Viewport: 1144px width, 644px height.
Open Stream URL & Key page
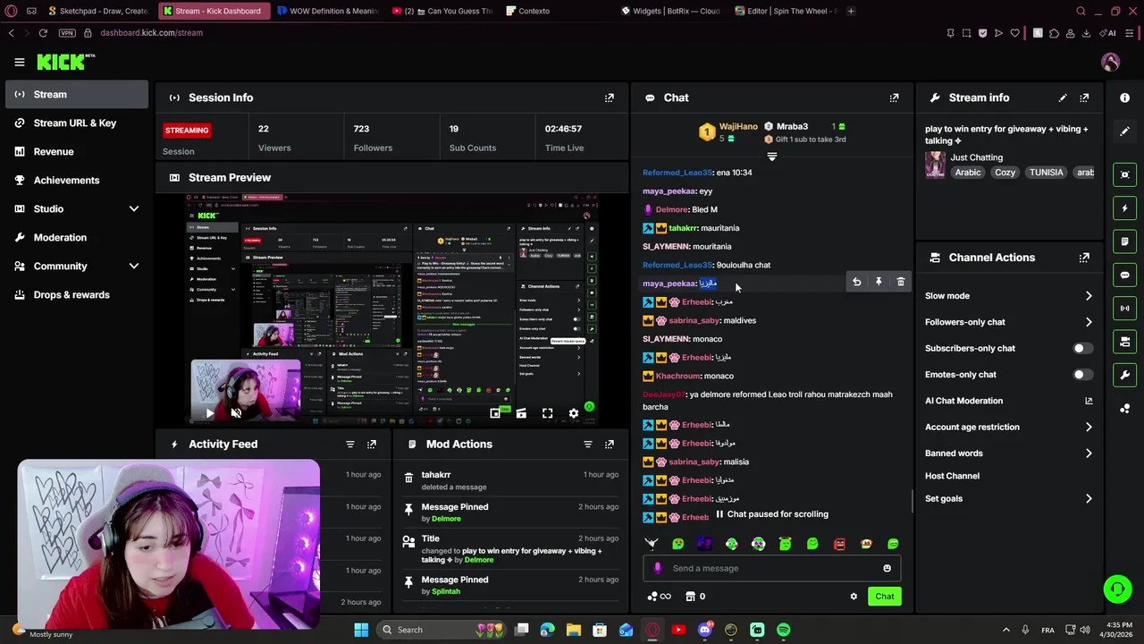(x=77, y=123)
